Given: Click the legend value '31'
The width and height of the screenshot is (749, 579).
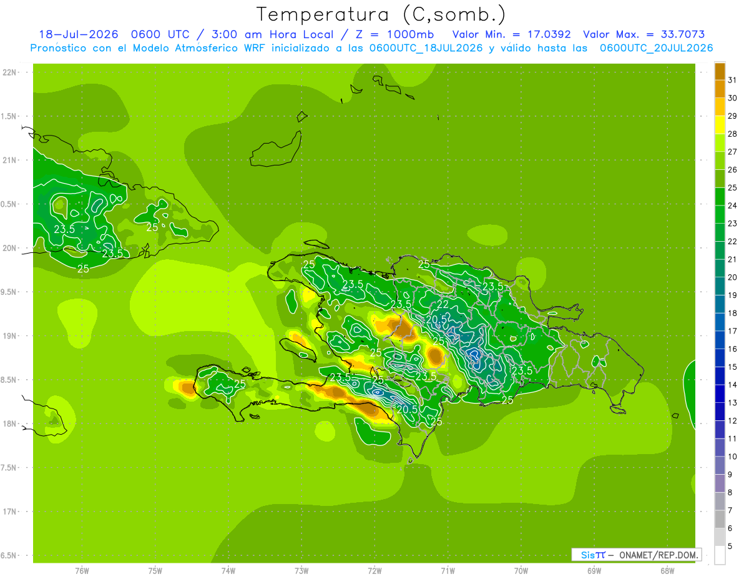Looking at the screenshot, I should click(733, 80).
